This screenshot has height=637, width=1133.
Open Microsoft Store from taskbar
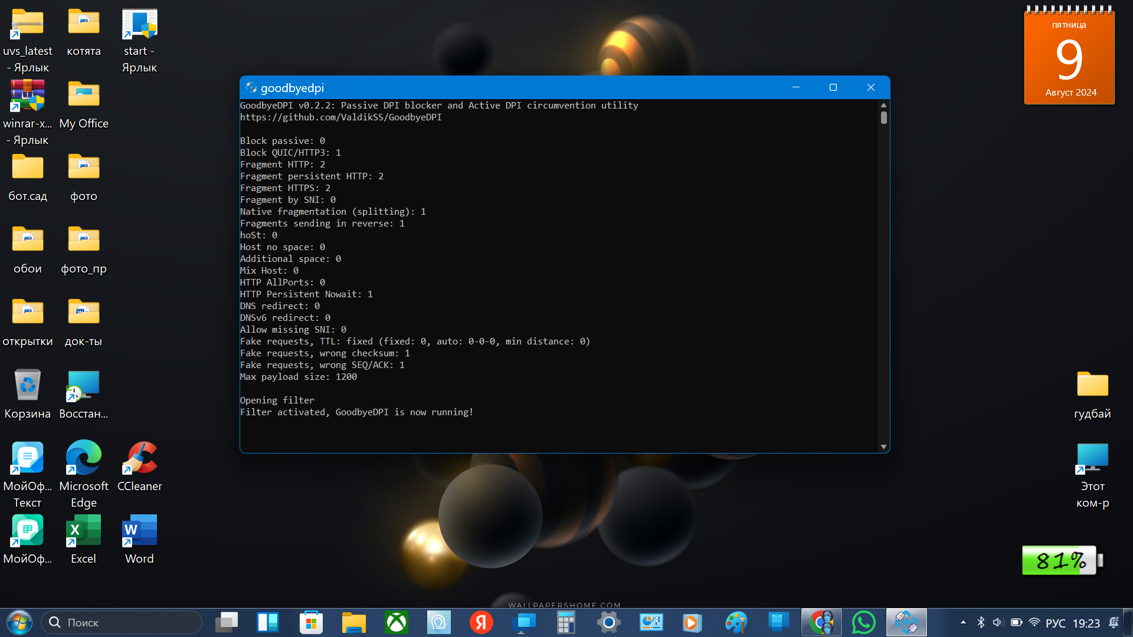click(x=311, y=622)
